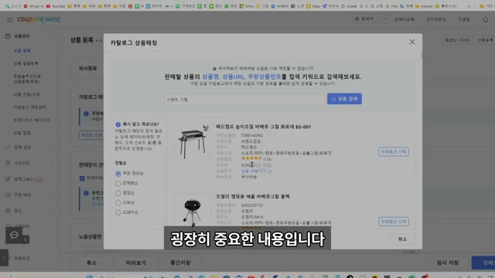Viewport: 495px width, 278px height.
Task: Click 임시 저장 on the bottom bar
Action: point(447,263)
